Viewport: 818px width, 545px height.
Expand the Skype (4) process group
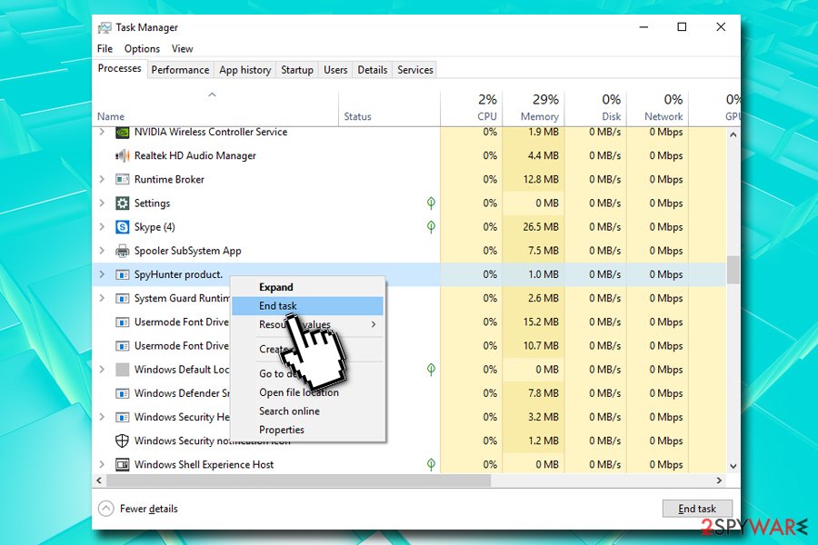coord(102,227)
